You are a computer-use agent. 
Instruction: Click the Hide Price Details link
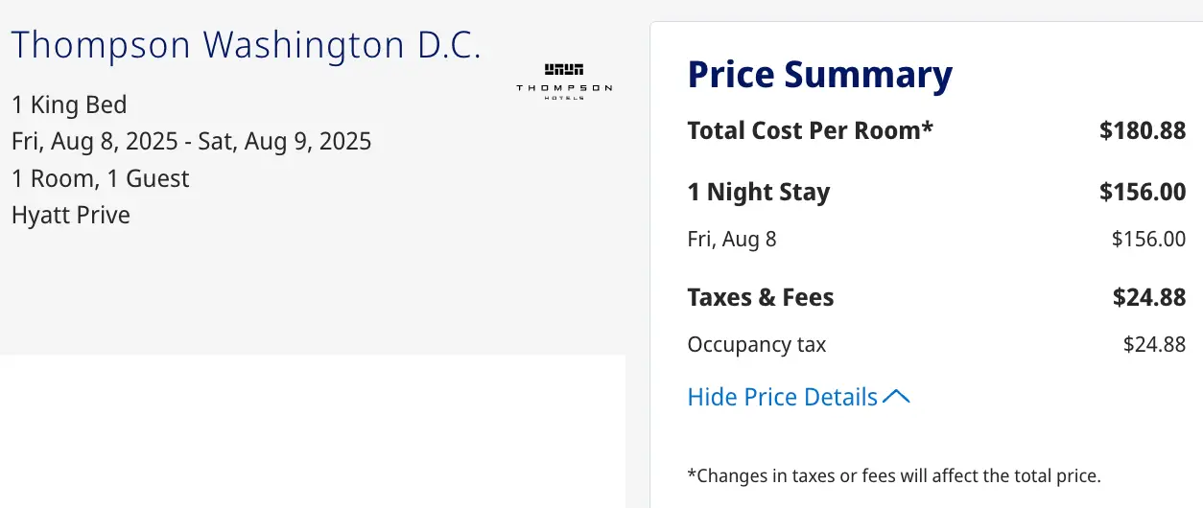click(798, 397)
